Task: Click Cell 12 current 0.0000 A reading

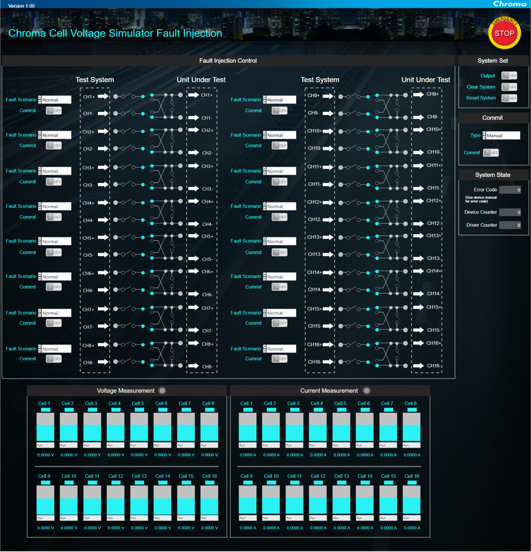Action: coord(318,528)
